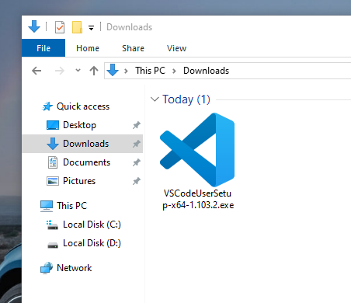Select This PC in navigation pane
Image resolution: width=351 pixels, height=303 pixels.
pyautogui.click(x=71, y=206)
